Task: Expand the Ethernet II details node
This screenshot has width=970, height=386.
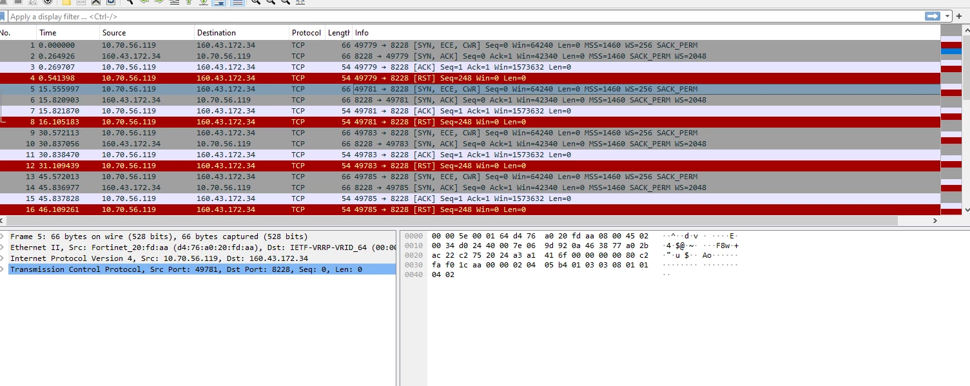Action: (x=3, y=247)
